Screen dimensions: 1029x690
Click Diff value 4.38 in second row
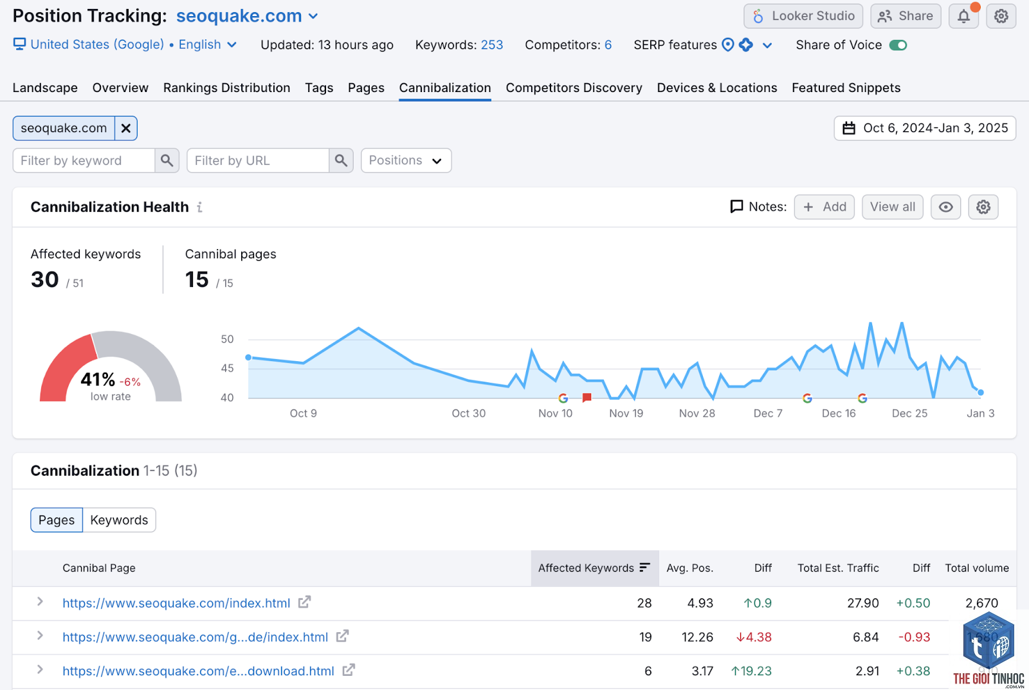754,637
